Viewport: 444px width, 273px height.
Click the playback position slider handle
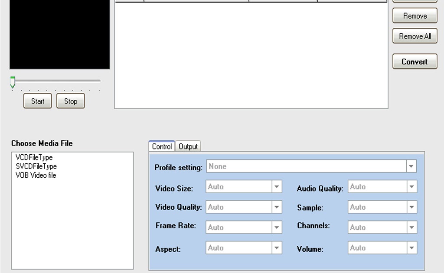coord(12,82)
